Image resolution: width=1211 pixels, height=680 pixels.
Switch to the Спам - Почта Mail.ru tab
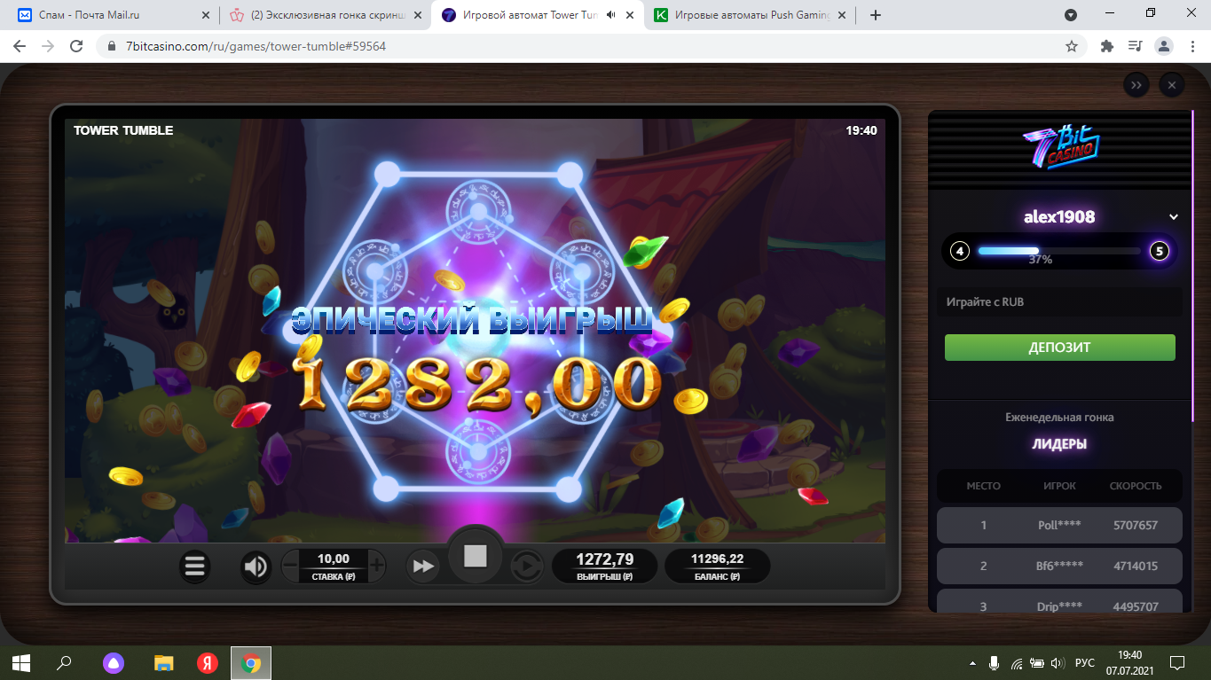(x=111, y=15)
